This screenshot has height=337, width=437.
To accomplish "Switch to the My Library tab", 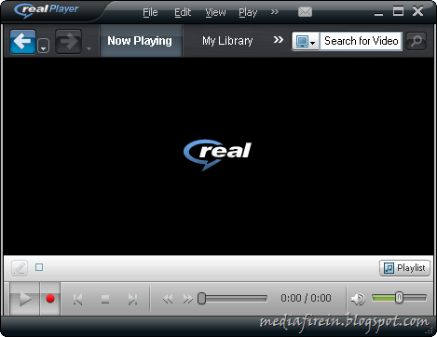I will click(227, 41).
